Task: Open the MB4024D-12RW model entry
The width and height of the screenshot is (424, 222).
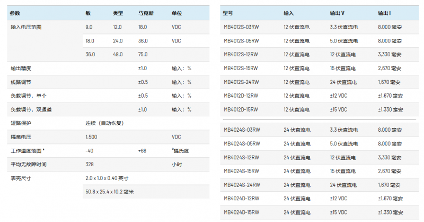Action: [x=241, y=199]
